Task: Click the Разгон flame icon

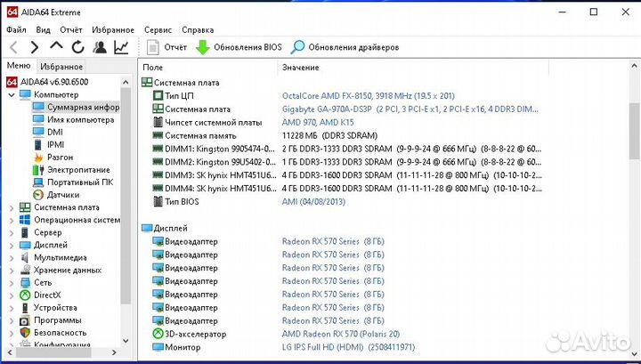Action: [38, 157]
